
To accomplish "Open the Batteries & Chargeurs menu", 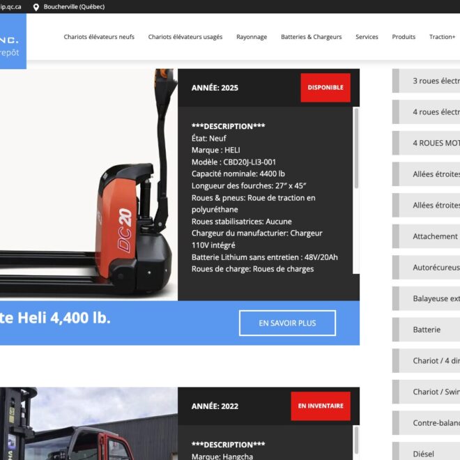I will 311,37.
